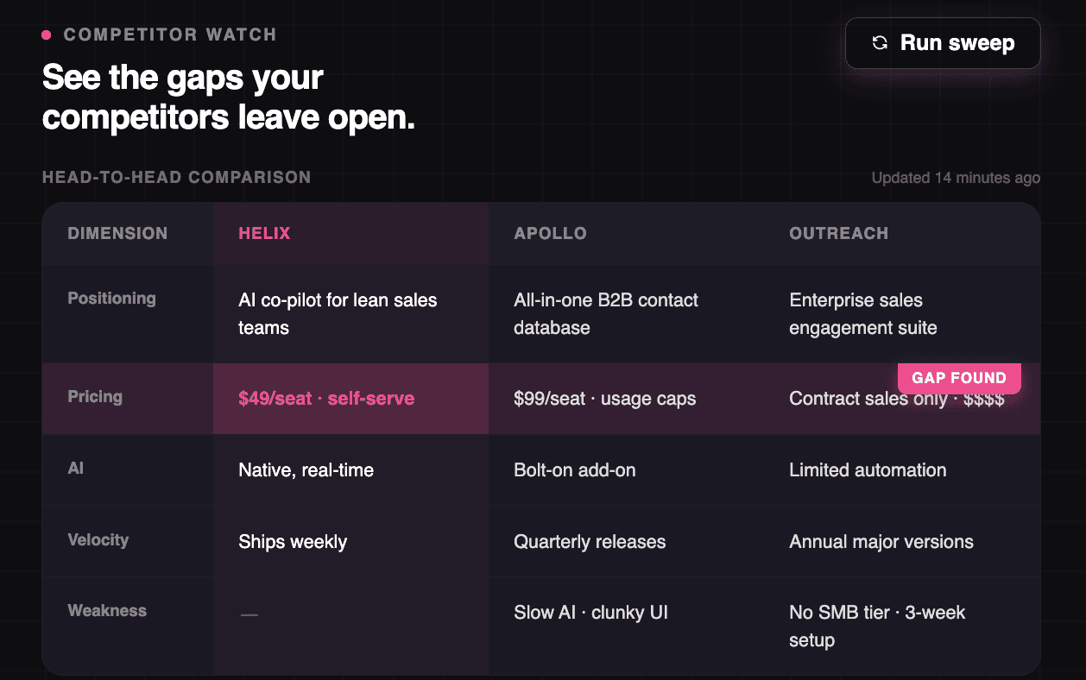The width and height of the screenshot is (1086, 680).
Task: Click the GAP FOUND badge
Action: pos(959,378)
